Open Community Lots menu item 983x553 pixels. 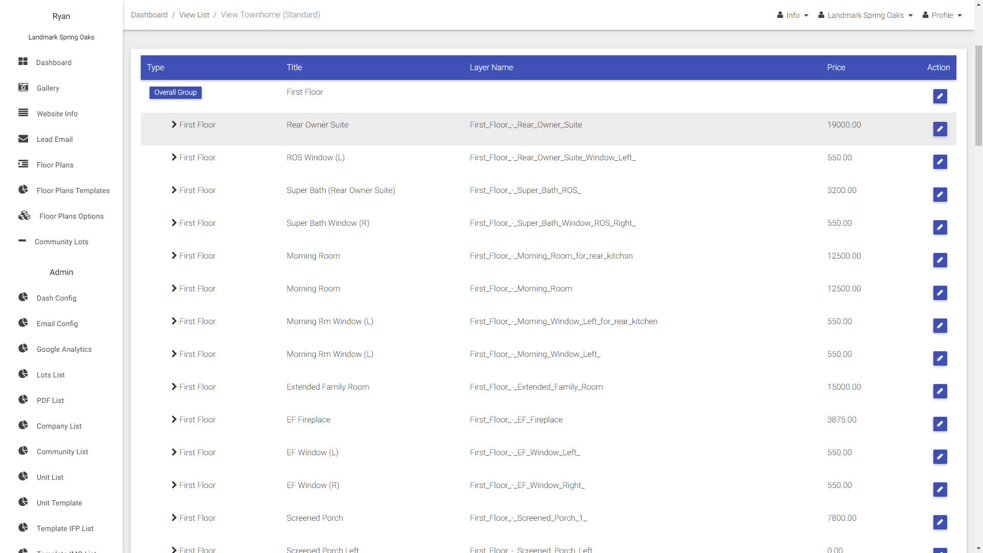61,242
